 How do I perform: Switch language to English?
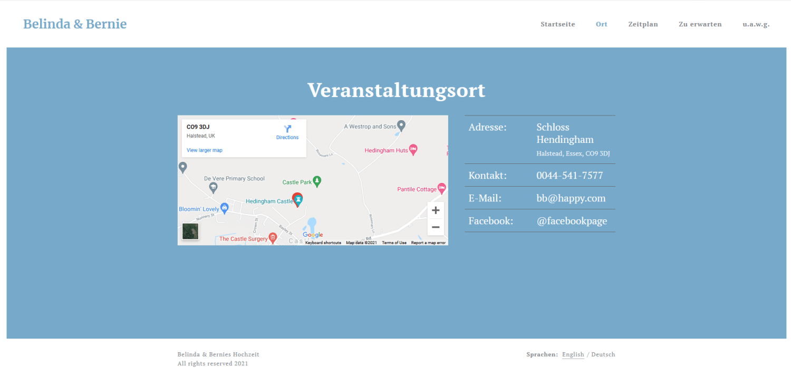click(573, 354)
